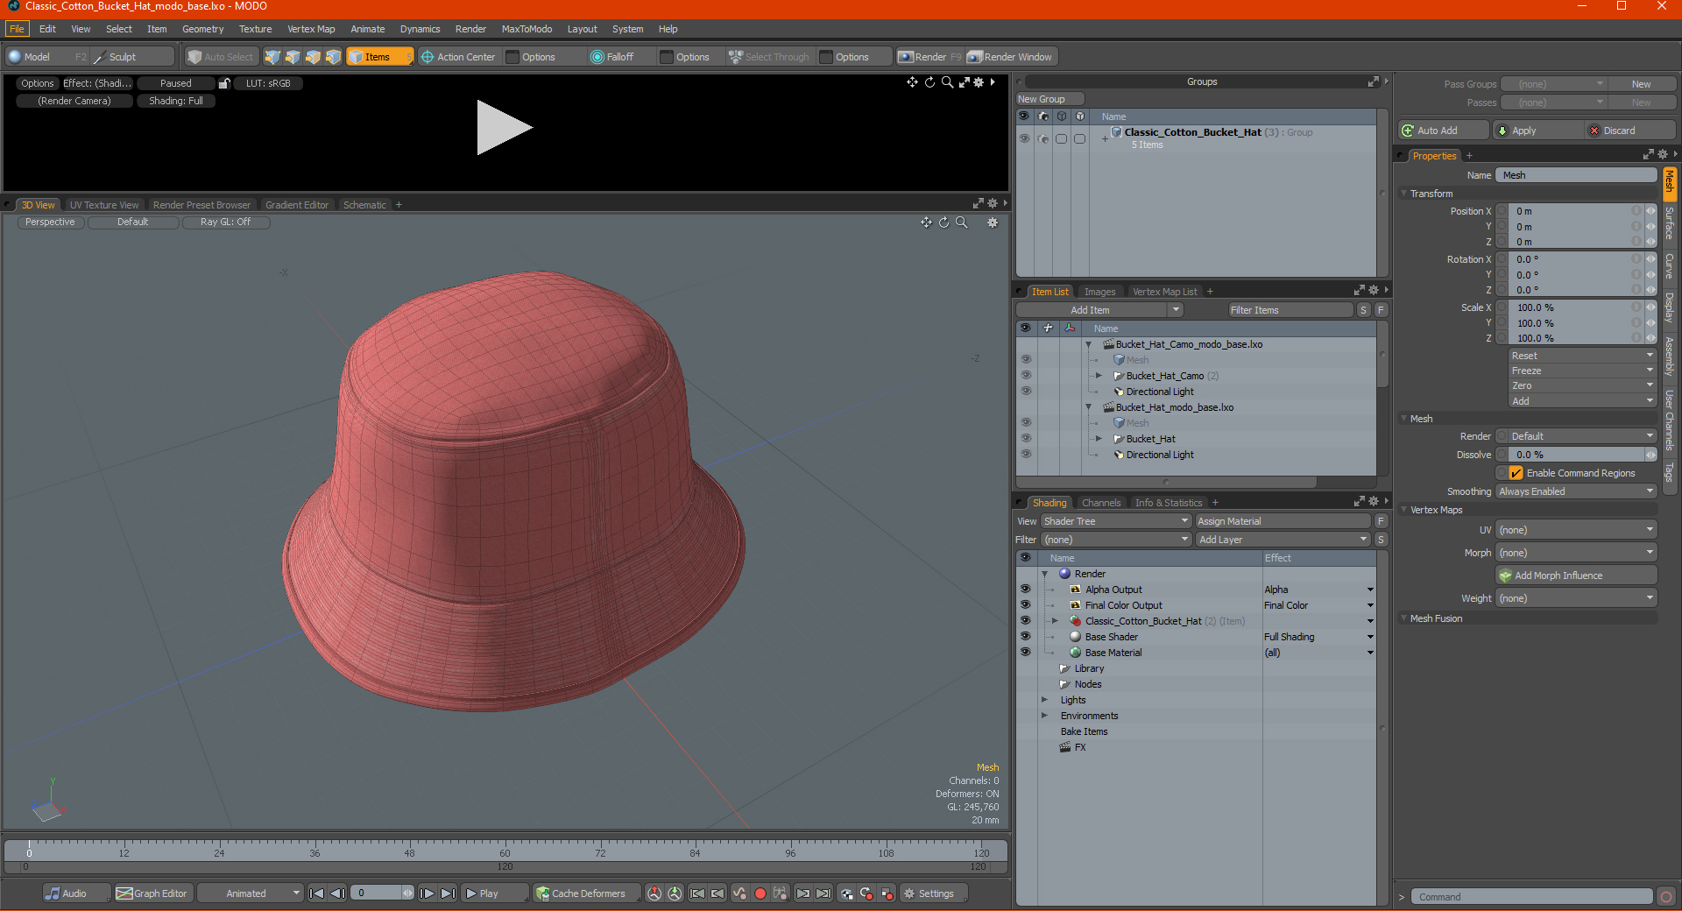Open the Geometry menu
This screenshot has height=911, width=1682.
[202, 29]
